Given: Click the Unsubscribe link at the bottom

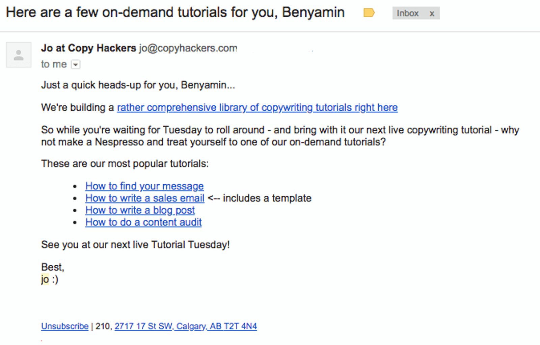Looking at the screenshot, I should [64, 326].
